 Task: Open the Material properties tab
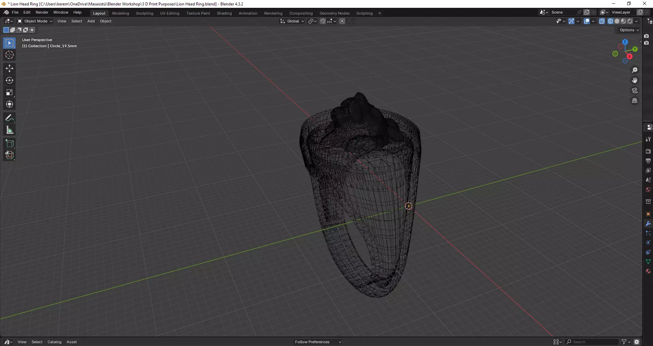tap(648, 271)
